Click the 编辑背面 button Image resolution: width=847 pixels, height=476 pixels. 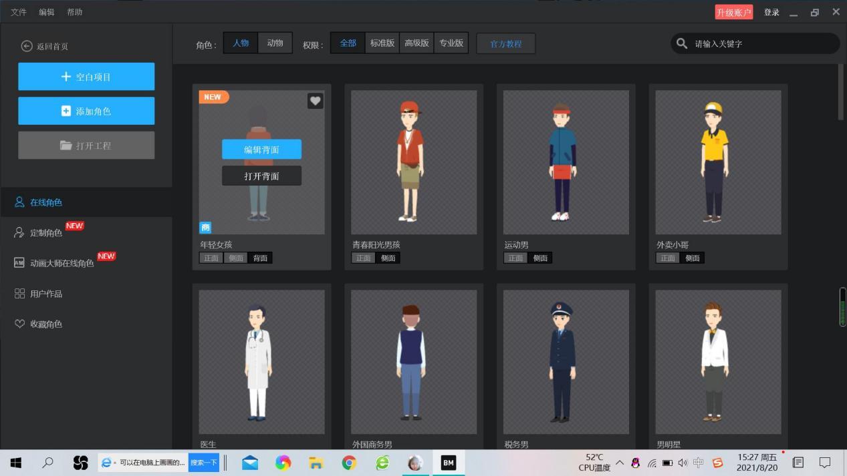click(x=261, y=150)
